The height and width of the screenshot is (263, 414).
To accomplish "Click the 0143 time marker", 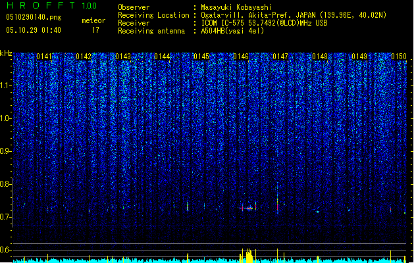I will [123, 57].
